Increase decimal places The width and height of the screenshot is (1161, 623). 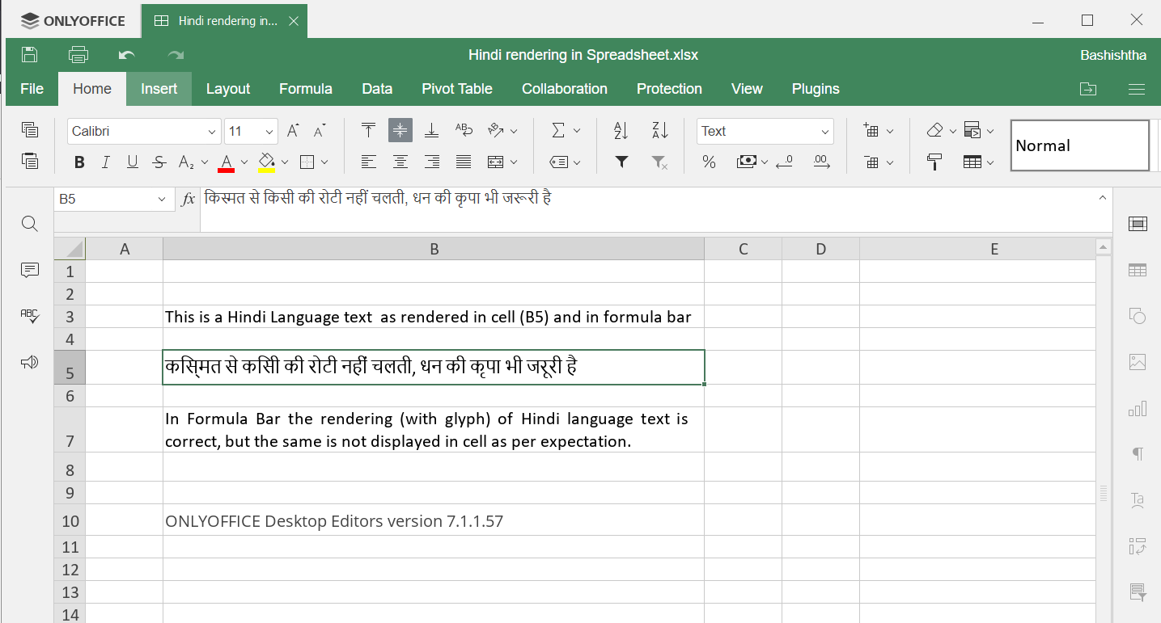[821, 162]
